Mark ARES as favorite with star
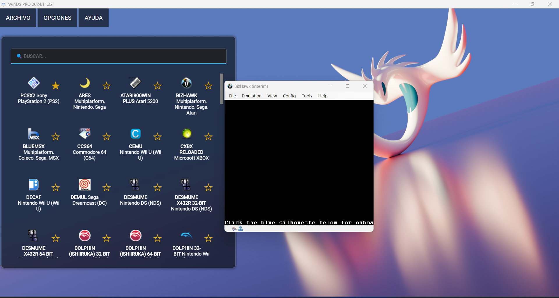This screenshot has height=298, width=559. click(x=107, y=86)
